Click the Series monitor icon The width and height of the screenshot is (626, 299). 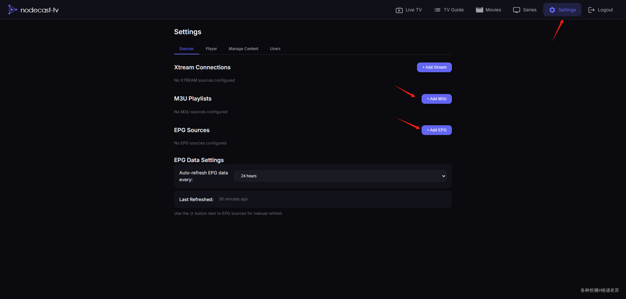click(x=516, y=10)
